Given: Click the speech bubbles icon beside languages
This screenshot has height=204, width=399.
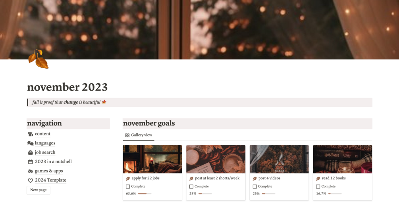Looking at the screenshot, I should coord(30,143).
